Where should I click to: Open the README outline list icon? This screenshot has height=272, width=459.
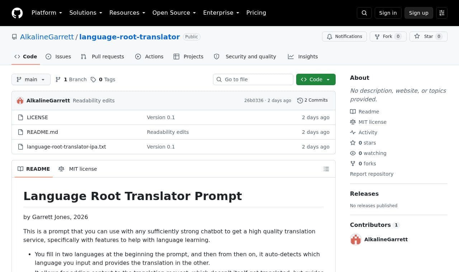click(326, 169)
